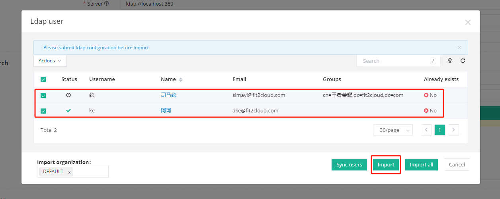Click the Server help question icon
This screenshot has width=500, height=199.
tap(106, 4)
